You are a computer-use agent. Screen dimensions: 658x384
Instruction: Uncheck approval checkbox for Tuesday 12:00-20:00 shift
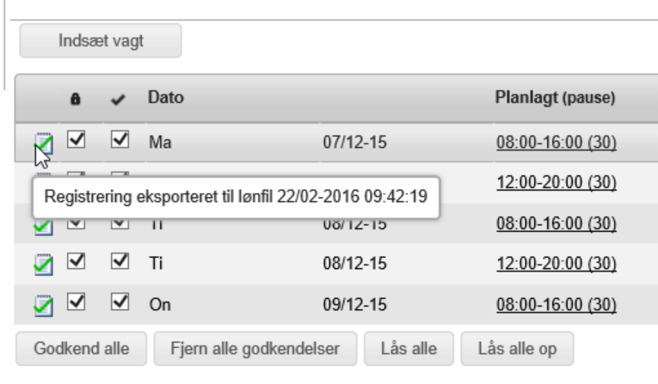point(115,261)
